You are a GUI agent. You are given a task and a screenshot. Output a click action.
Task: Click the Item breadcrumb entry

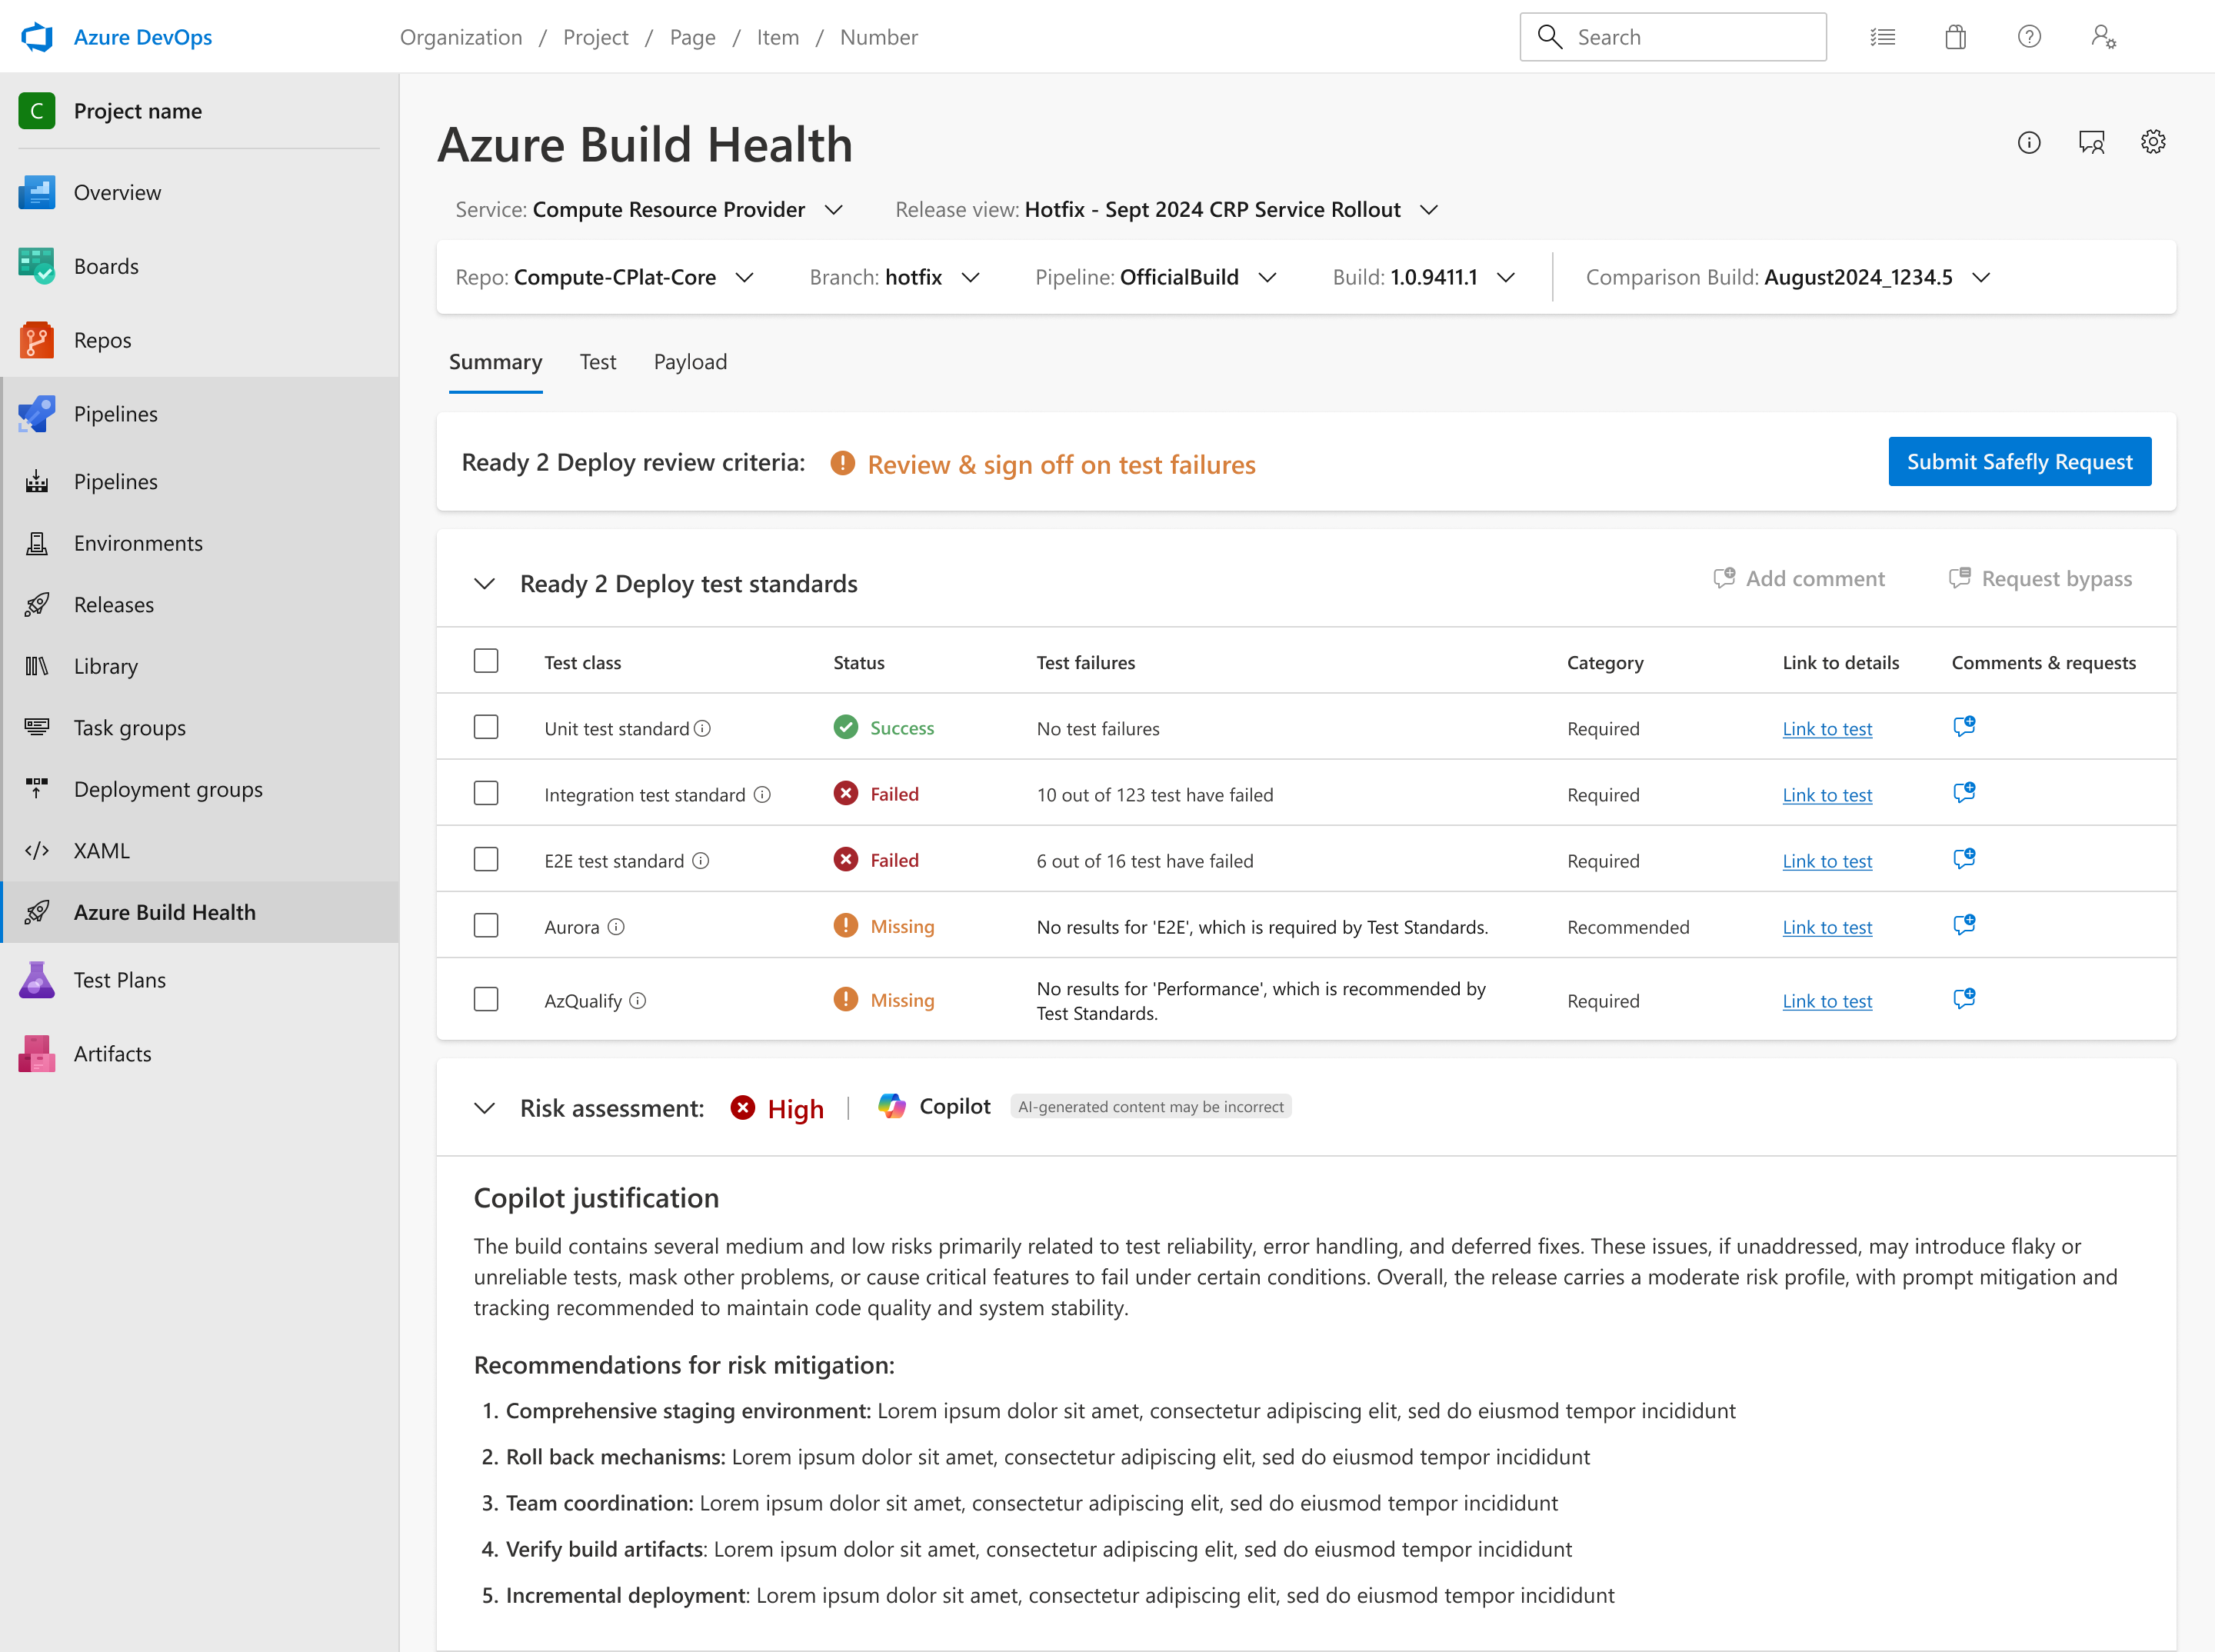click(778, 37)
